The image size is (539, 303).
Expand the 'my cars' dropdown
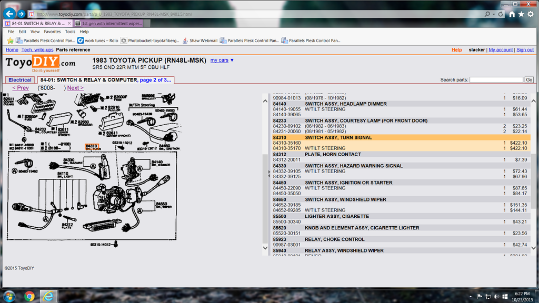[x=222, y=60]
